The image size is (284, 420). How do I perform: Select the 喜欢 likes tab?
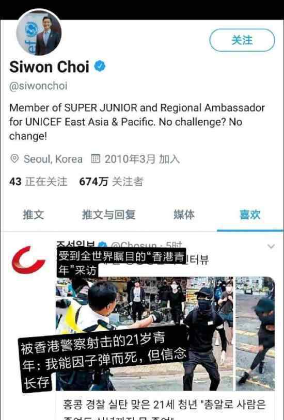tap(250, 215)
